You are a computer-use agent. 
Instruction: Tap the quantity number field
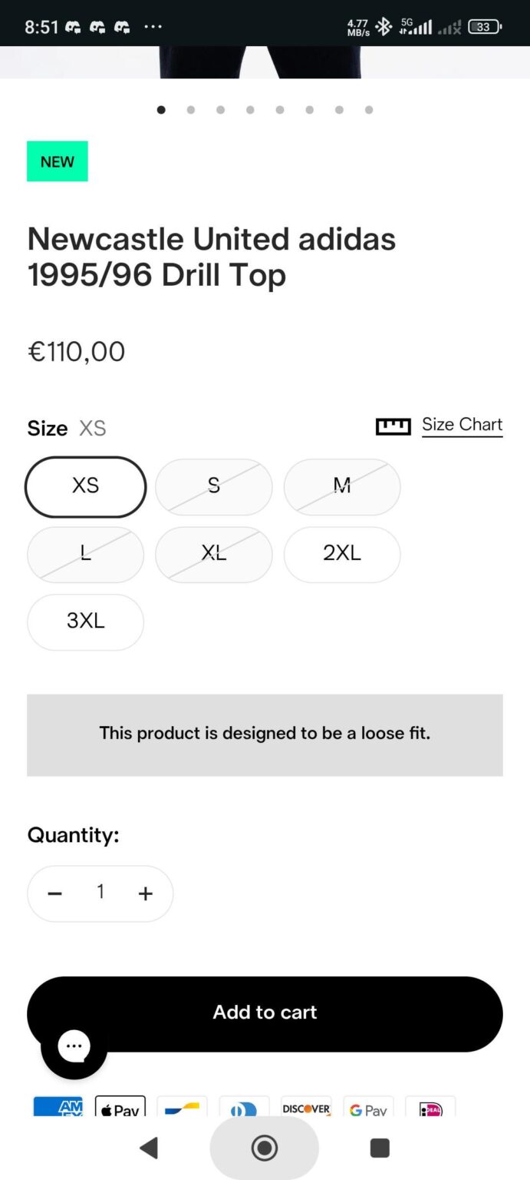click(100, 893)
